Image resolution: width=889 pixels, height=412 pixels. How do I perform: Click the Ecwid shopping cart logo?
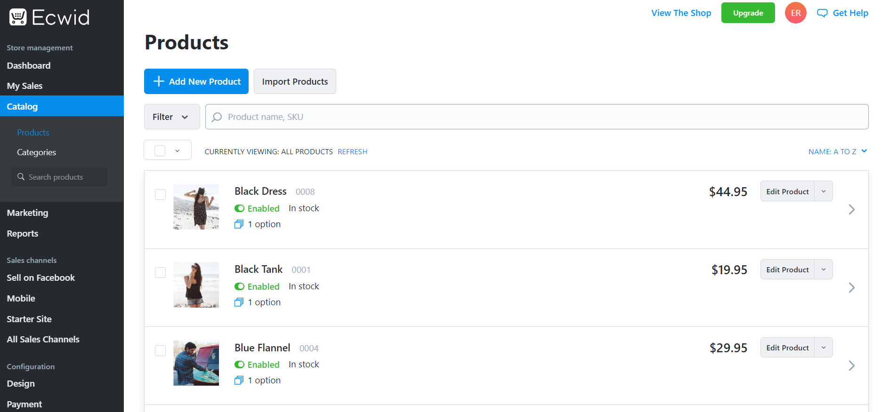tap(18, 17)
